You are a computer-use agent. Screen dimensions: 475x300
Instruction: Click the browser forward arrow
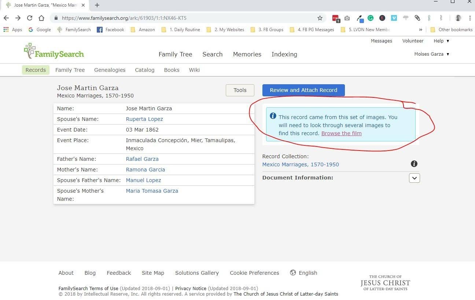18,18
